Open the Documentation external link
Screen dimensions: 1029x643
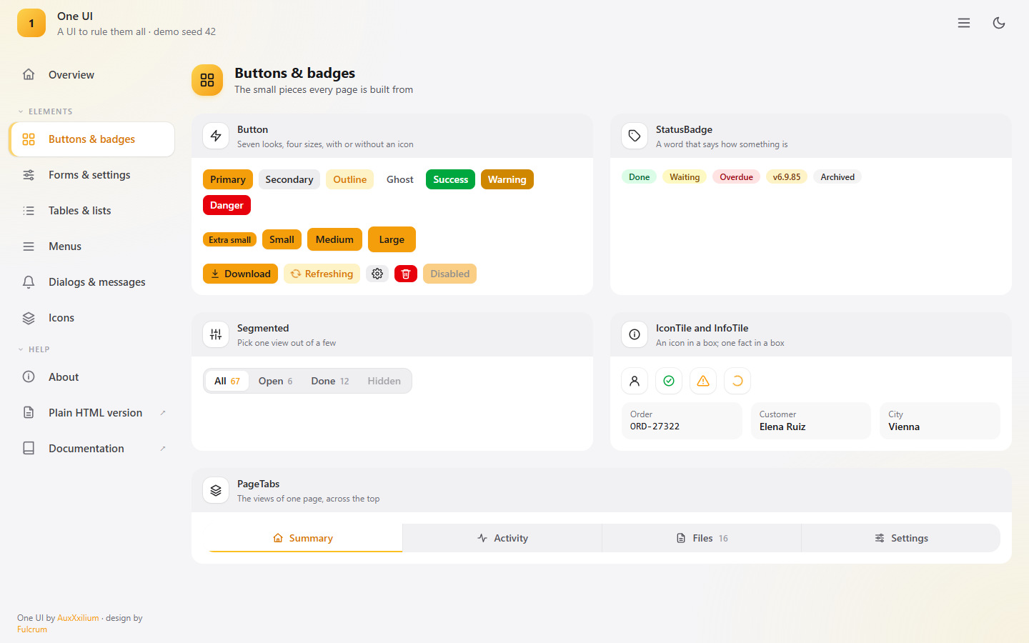[x=91, y=449]
